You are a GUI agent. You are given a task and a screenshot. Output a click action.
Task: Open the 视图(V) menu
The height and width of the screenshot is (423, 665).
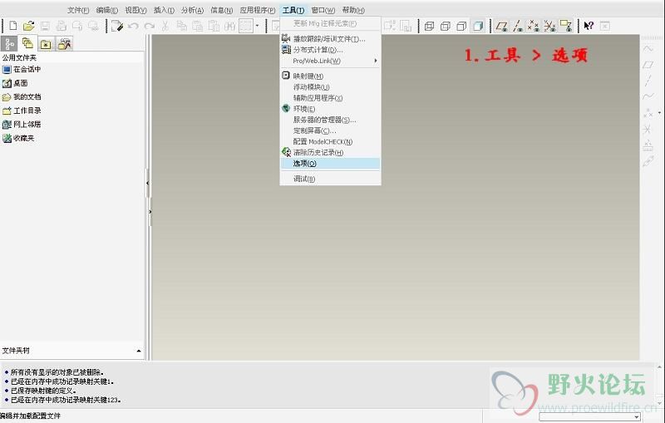click(135, 10)
